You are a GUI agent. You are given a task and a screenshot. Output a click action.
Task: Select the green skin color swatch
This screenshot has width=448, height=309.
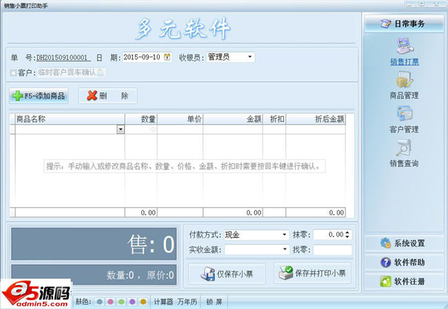(x=121, y=301)
